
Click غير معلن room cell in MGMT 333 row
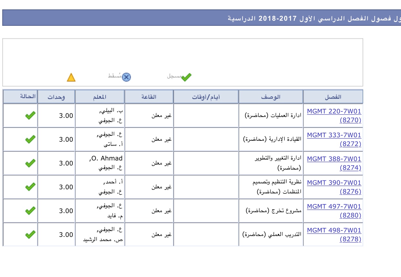pos(149,139)
